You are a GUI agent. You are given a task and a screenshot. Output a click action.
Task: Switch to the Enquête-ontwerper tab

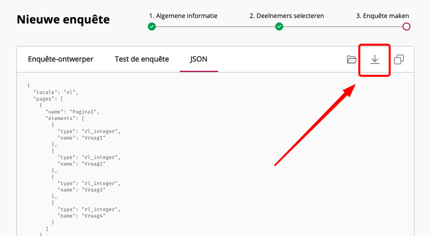tap(61, 59)
